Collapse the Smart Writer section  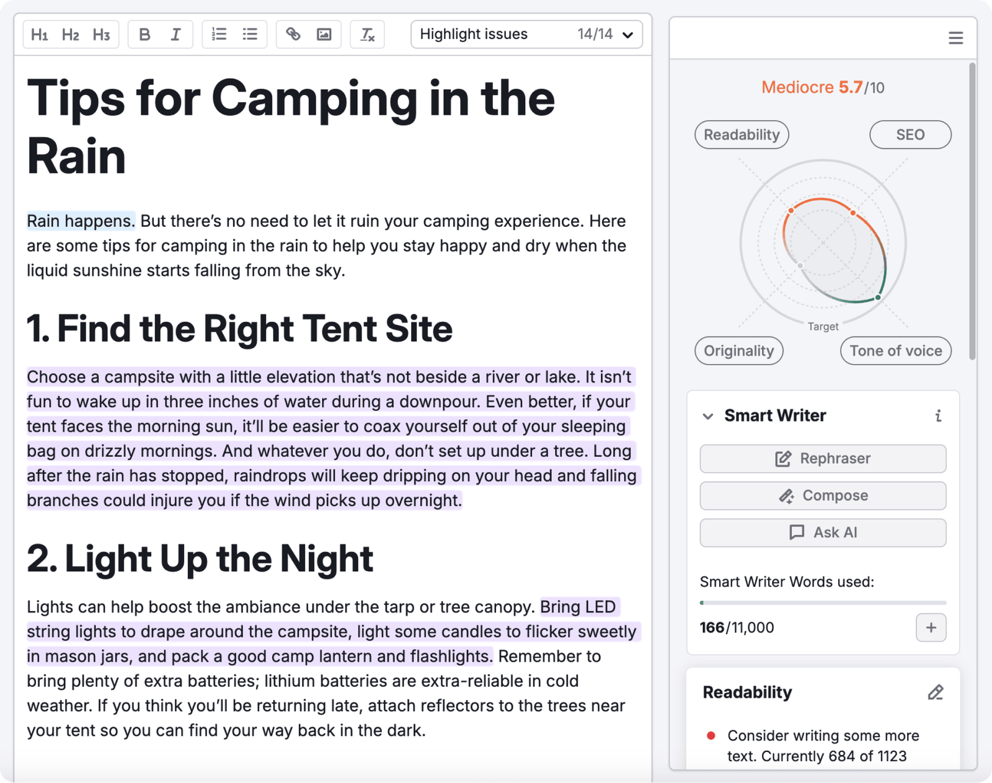[708, 417]
